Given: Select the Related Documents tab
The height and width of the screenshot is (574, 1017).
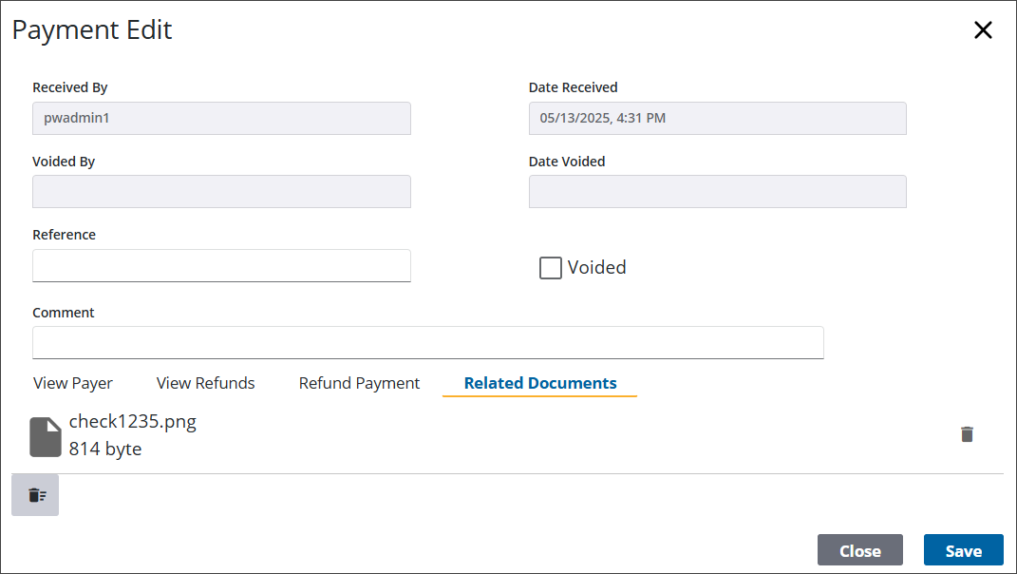Looking at the screenshot, I should [x=540, y=383].
